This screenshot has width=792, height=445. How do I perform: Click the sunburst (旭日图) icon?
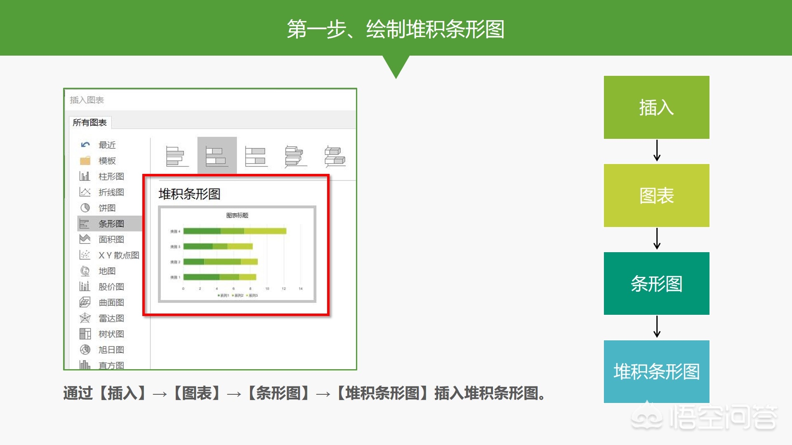click(x=85, y=349)
